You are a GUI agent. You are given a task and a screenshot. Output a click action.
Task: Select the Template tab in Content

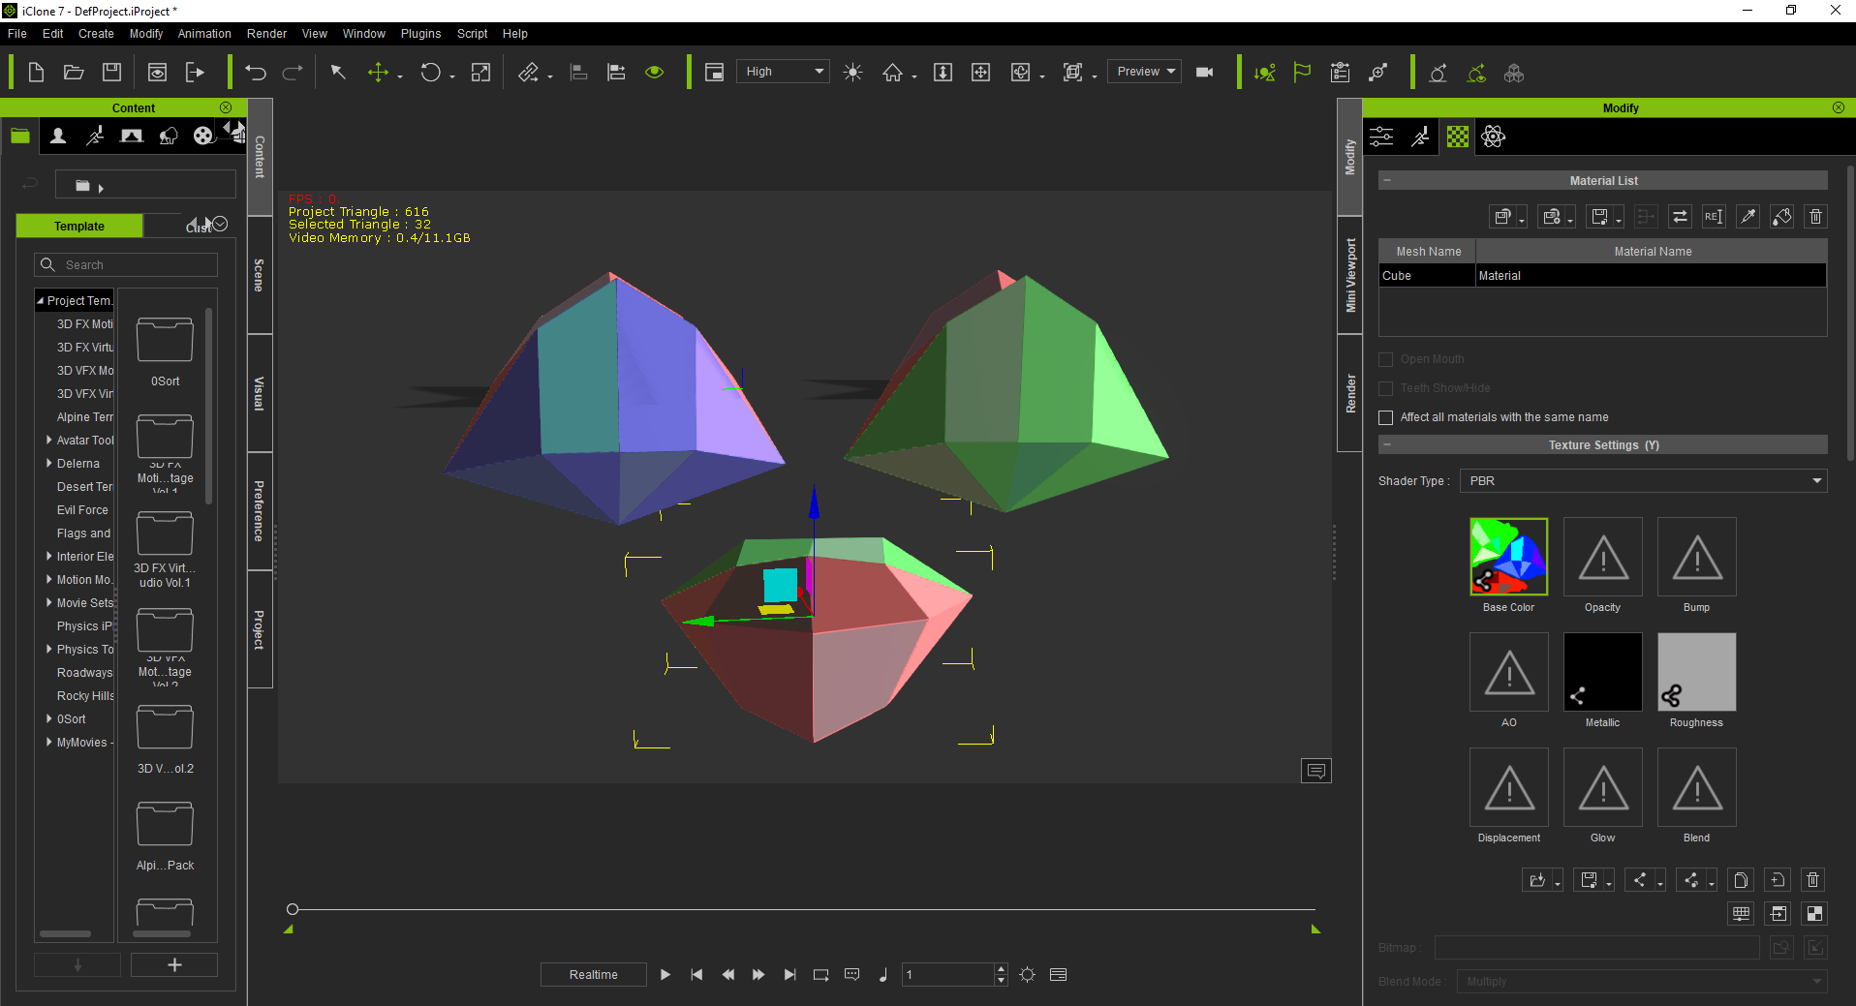coord(79,227)
